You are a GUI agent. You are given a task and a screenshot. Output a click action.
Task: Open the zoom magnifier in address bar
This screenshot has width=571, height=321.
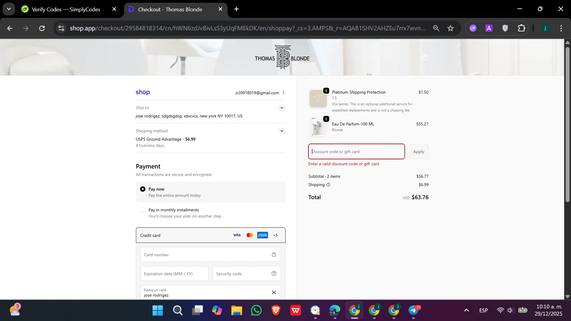coord(436,28)
